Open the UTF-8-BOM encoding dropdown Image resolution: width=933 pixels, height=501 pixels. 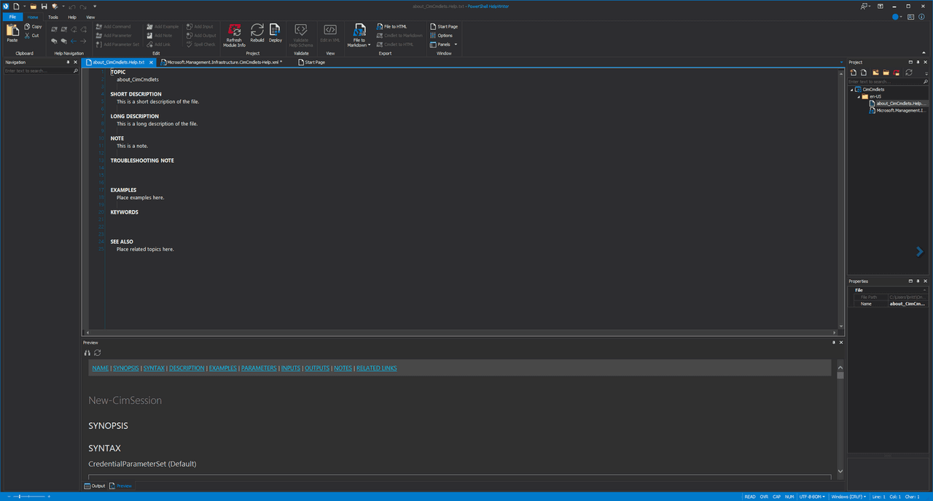[x=813, y=497]
